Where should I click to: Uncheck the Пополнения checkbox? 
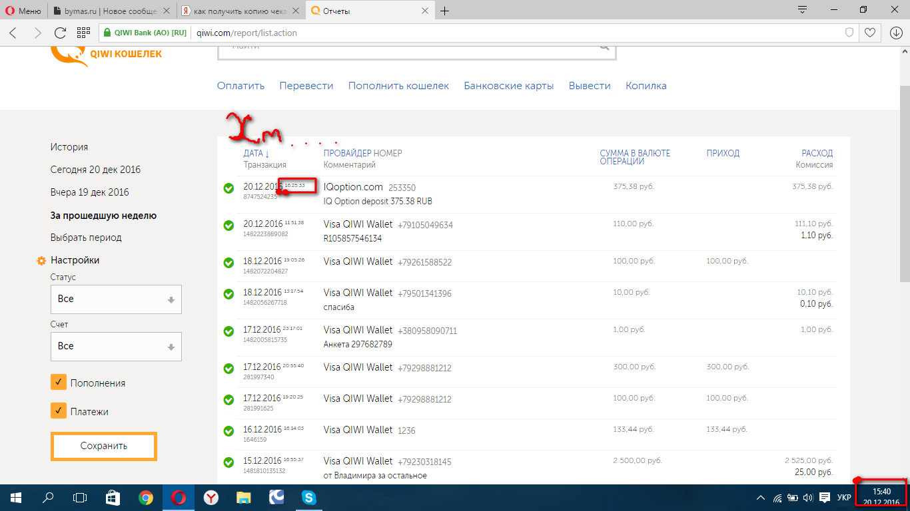(x=59, y=383)
